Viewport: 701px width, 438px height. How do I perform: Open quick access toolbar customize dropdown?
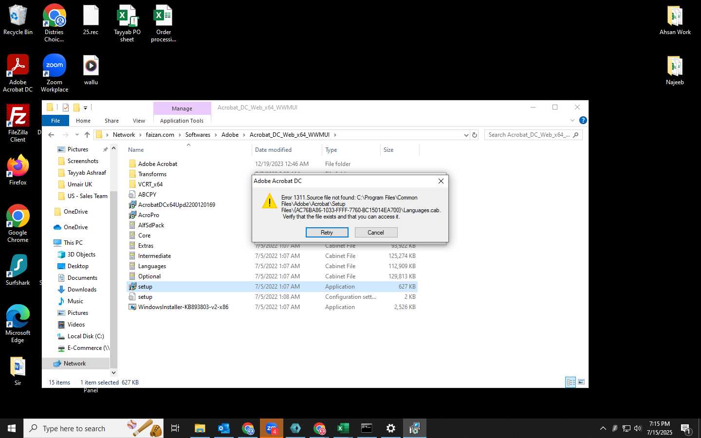(85, 108)
